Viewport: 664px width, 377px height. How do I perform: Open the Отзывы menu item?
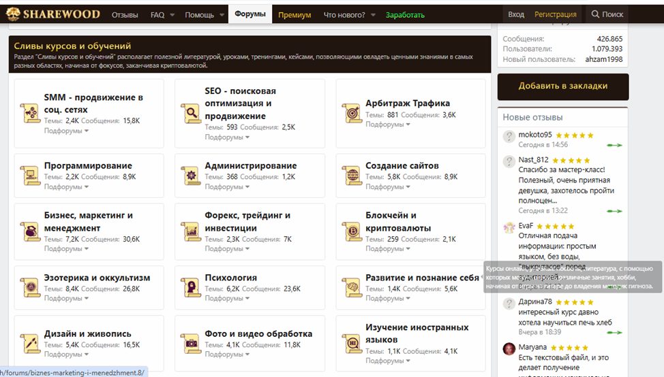click(x=125, y=15)
